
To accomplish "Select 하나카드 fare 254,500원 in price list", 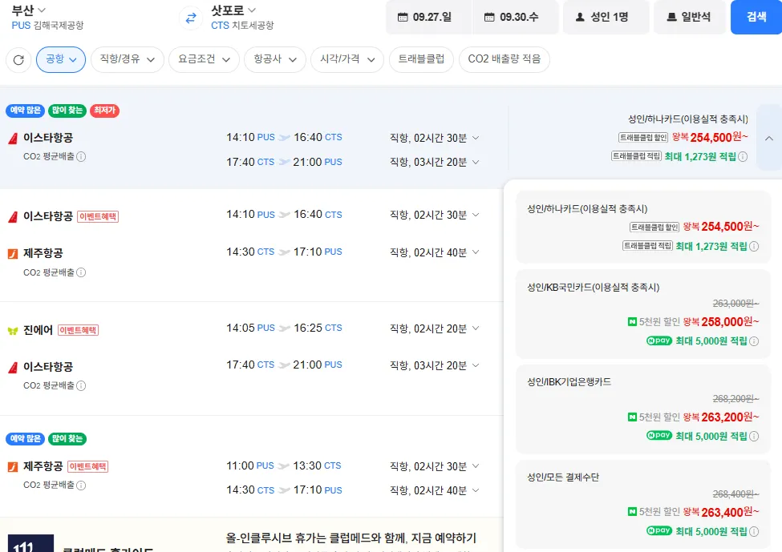I will point(643,228).
